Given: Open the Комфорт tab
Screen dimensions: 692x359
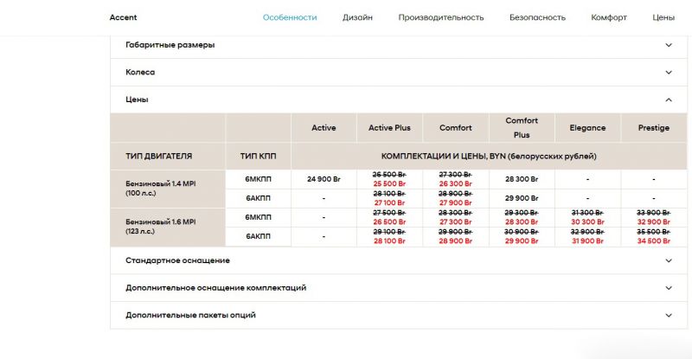Looking at the screenshot, I should point(609,17).
